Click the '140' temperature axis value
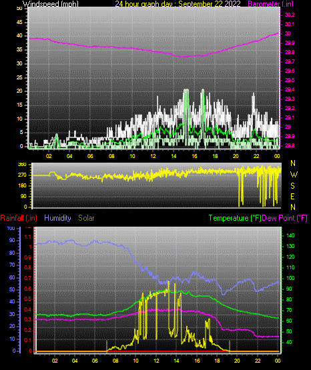311x370 pixels. 290,235
